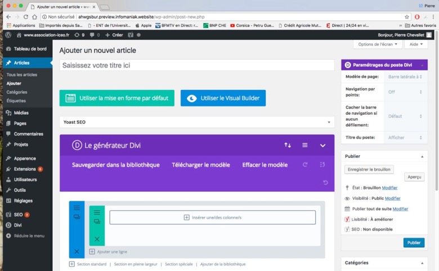Add a Section en pleine largeur
Viewport: 439px width, 271px height.
[x=136, y=264]
